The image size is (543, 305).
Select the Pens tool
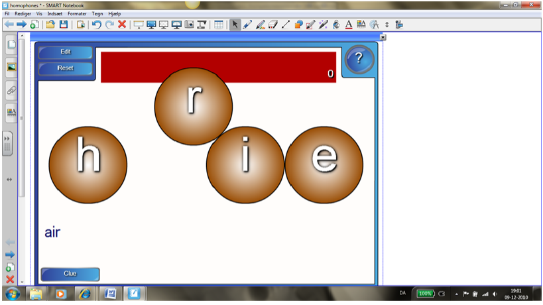[x=247, y=25]
